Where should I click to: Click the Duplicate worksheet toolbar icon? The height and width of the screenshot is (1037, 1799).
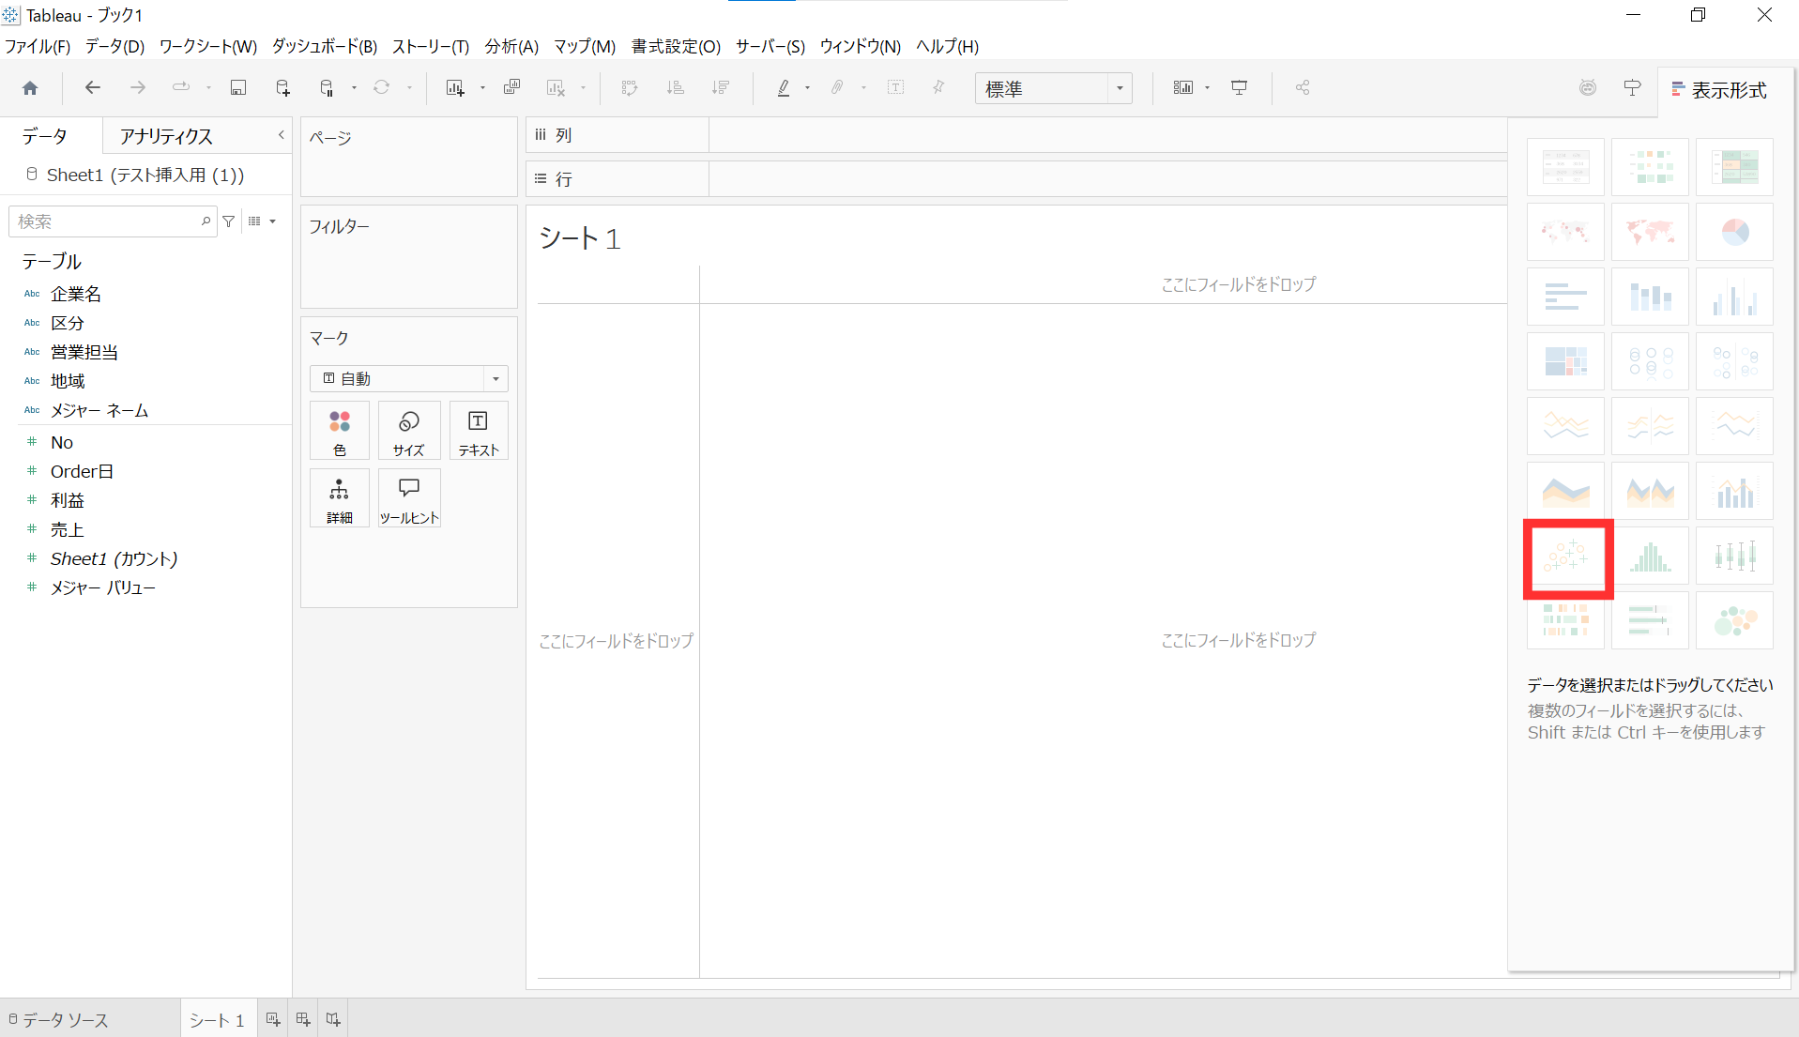click(511, 88)
